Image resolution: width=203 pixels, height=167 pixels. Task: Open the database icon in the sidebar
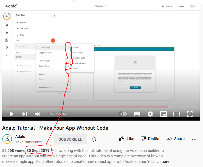tap(7, 40)
